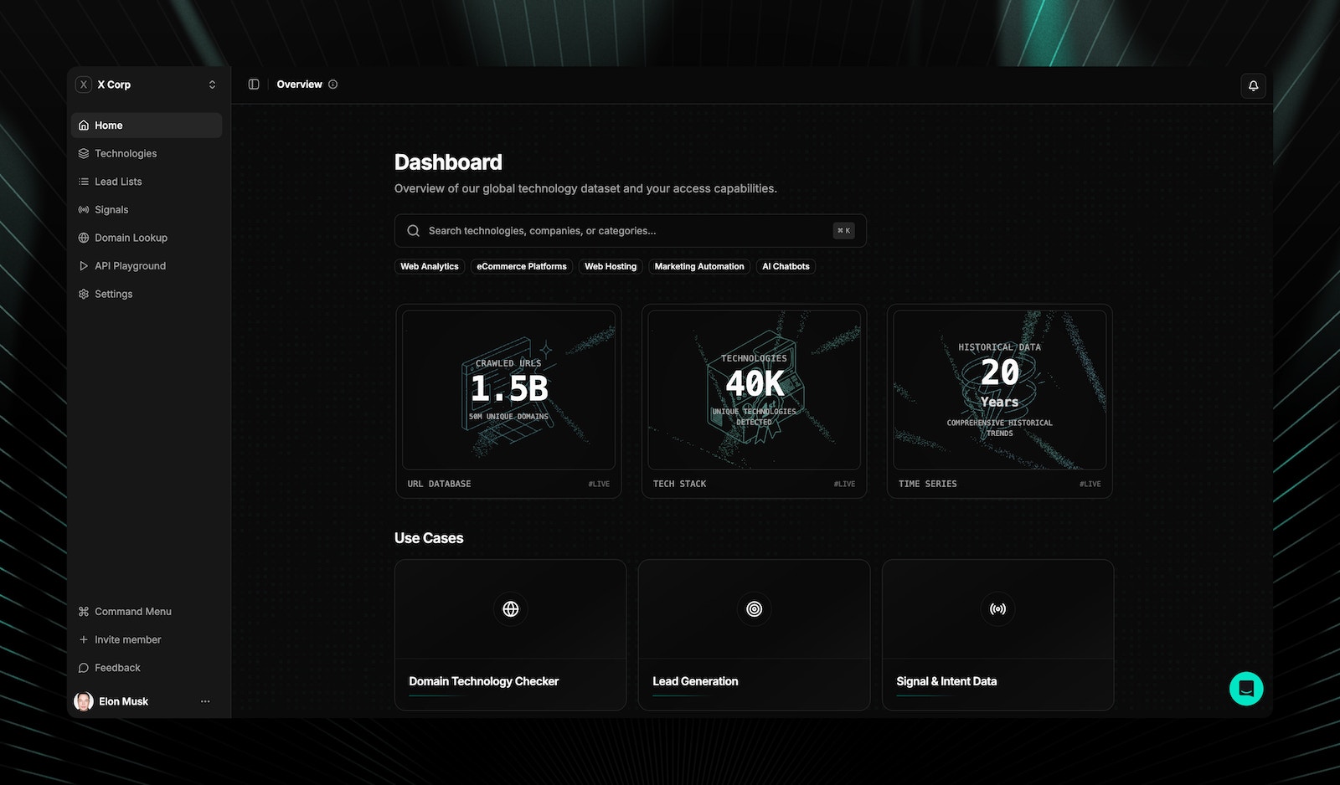Launch the API Playground
The height and width of the screenshot is (785, 1340).
[x=130, y=265]
